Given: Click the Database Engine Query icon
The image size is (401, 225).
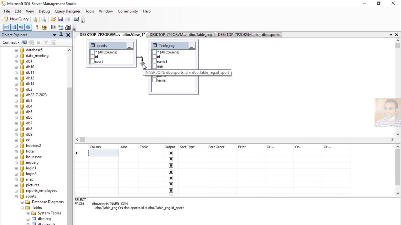Looking at the screenshot, I should click(x=35, y=19).
